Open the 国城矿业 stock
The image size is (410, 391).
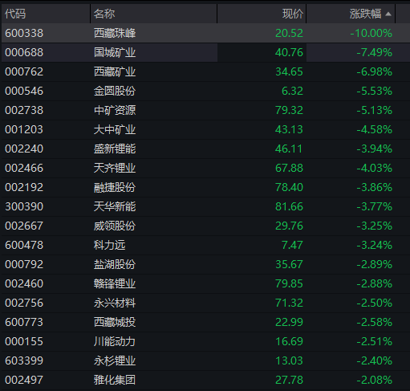tap(115, 52)
